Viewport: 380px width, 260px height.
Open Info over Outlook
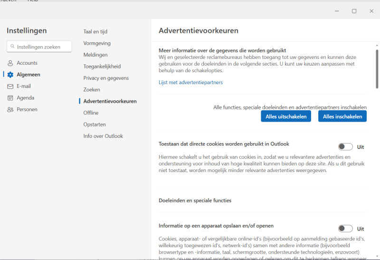tap(103, 136)
